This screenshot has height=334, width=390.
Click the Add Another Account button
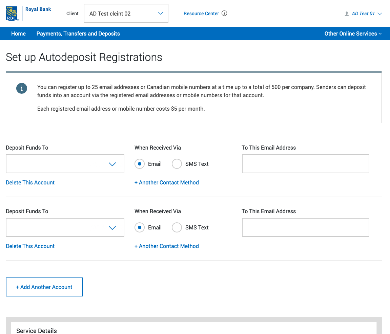(44, 287)
